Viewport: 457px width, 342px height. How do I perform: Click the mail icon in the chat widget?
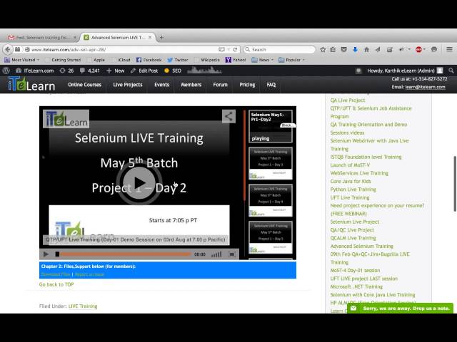click(x=353, y=309)
